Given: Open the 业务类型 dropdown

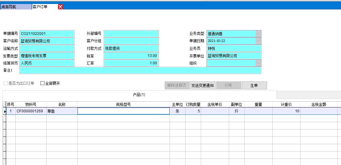Looking at the screenshot, I should click(x=258, y=34).
